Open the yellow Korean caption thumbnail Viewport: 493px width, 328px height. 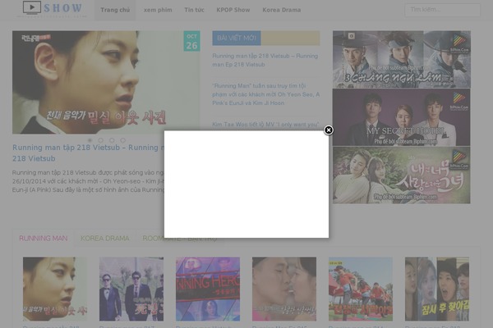tap(437, 289)
